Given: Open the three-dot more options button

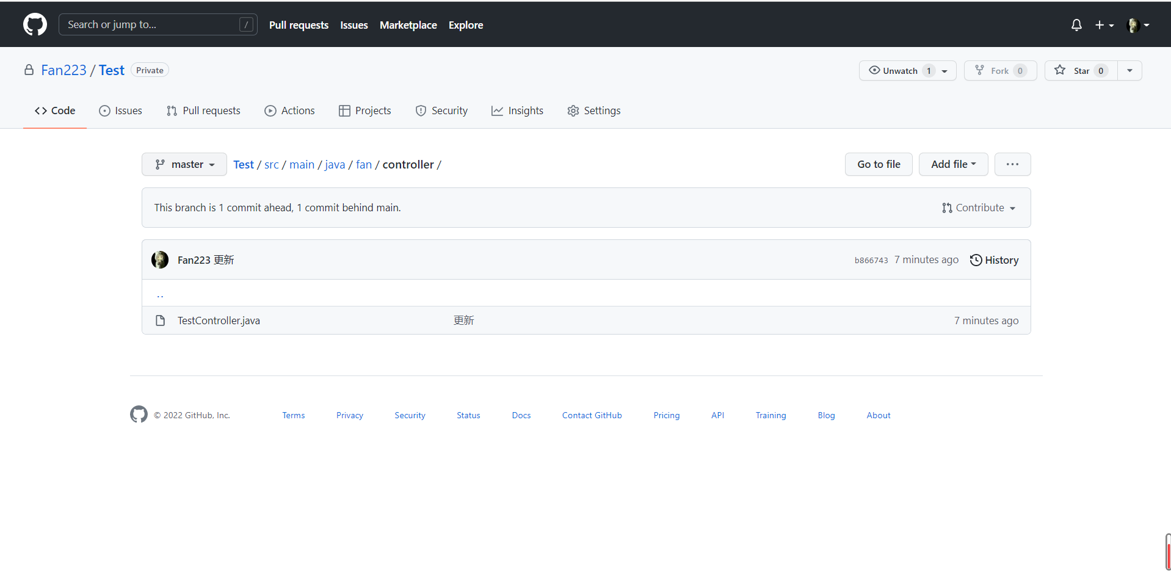Looking at the screenshot, I should coord(1012,164).
